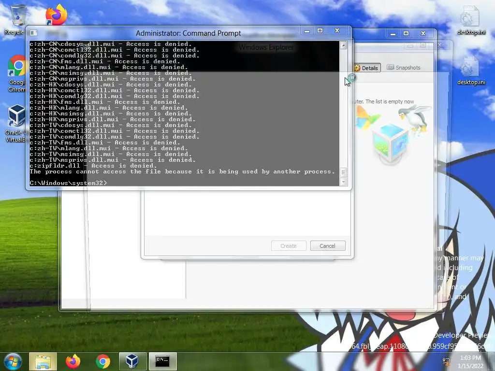
Task: Maximize the VirtualBox window behind
Action: [x=406, y=33]
